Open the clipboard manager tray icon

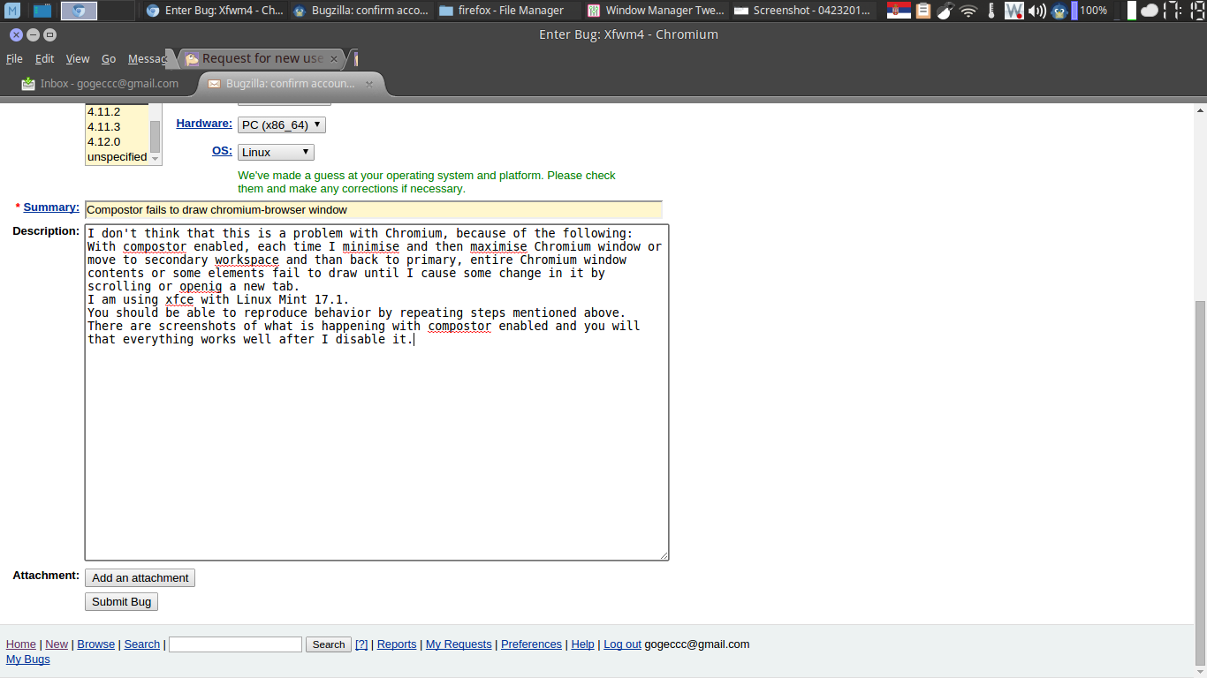(x=923, y=11)
